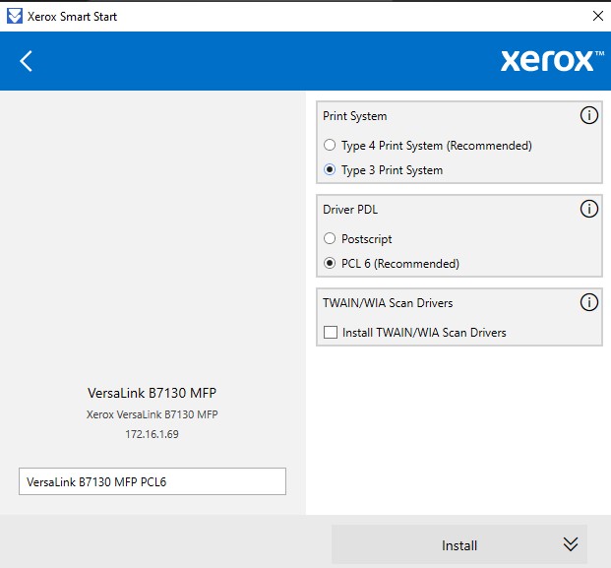Click the Install button

pos(459,544)
